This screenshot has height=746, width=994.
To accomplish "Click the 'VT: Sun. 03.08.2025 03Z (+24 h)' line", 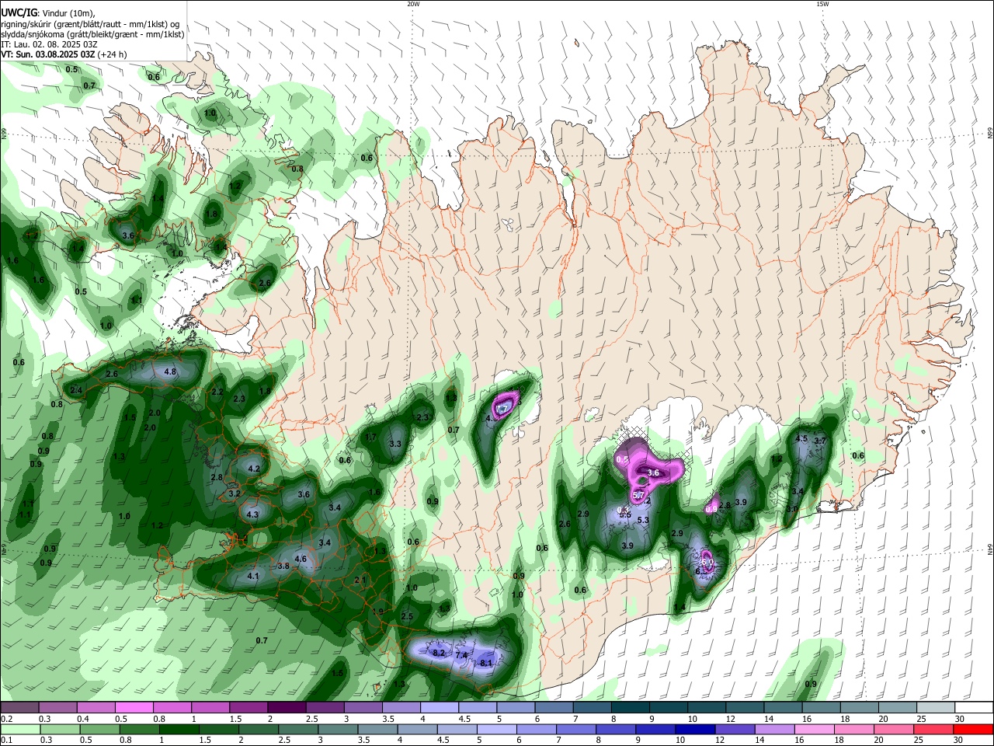I will click(64, 54).
